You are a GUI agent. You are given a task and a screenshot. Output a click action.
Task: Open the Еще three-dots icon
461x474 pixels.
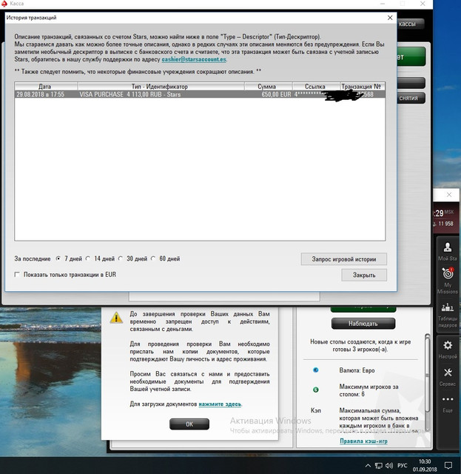pos(448,399)
